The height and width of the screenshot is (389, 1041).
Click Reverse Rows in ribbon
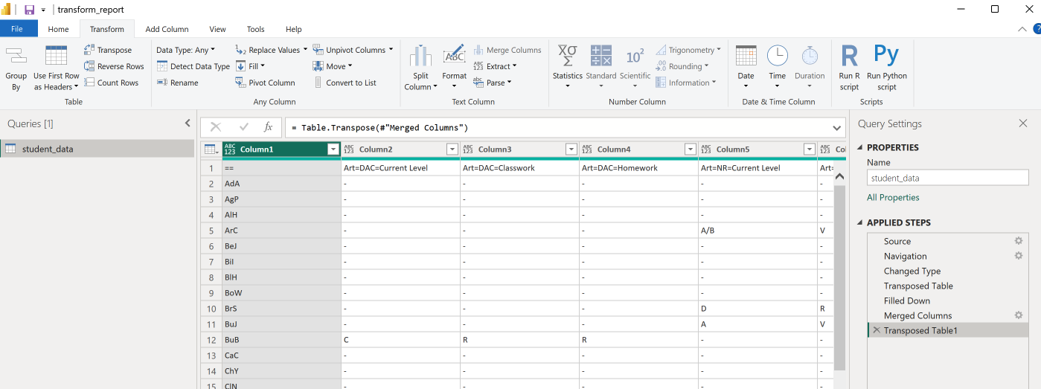[114, 66]
